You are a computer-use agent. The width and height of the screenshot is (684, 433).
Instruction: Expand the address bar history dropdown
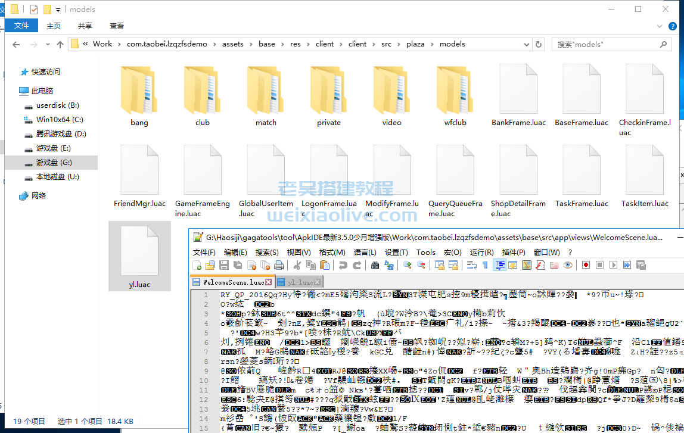526,44
